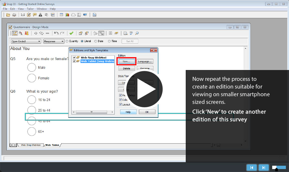Select the Quantity radio button
This screenshot has width=289, height=172.
[x=67, y=41]
